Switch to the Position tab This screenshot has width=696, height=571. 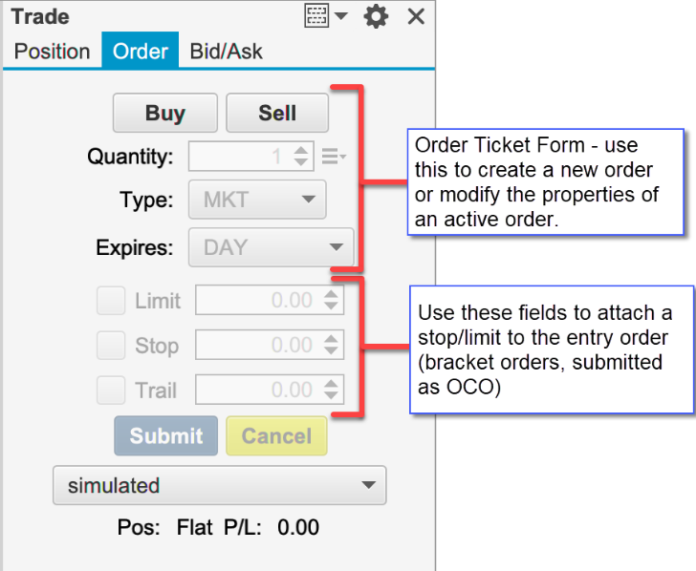tap(52, 52)
